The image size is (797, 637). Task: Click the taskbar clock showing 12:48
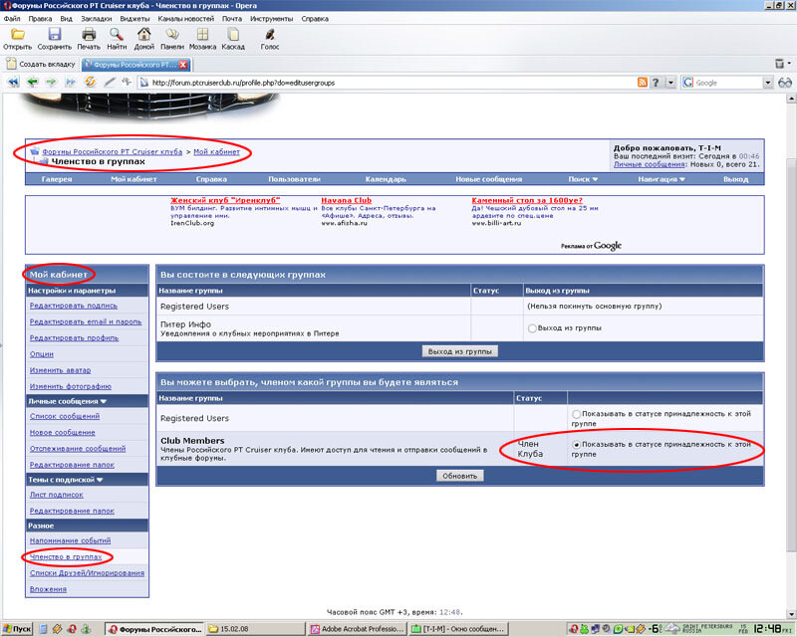point(767,629)
